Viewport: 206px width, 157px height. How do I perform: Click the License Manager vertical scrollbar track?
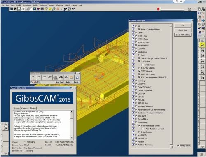coord(171,86)
